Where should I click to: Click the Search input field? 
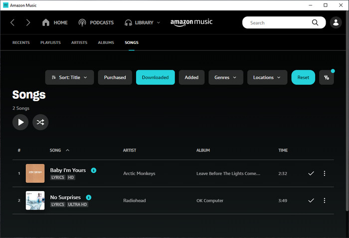[x=278, y=22]
